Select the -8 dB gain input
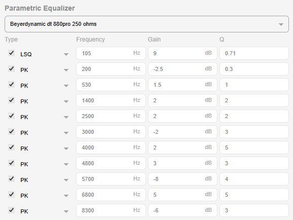 [182, 179]
